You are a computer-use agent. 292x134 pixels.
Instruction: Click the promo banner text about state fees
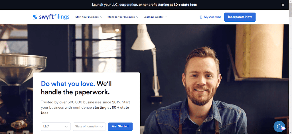[x=144, y=5]
